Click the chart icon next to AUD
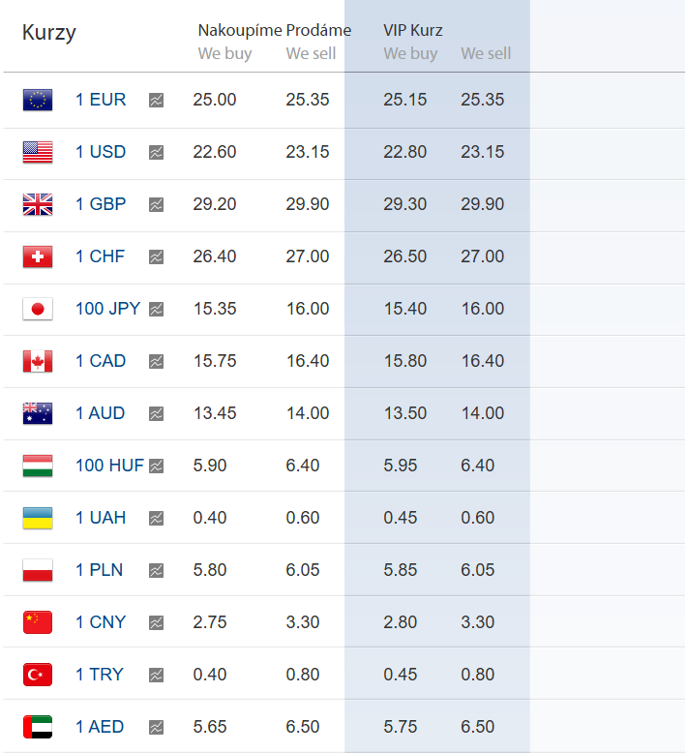This screenshot has height=753, width=687. click(x=156, y=414)
